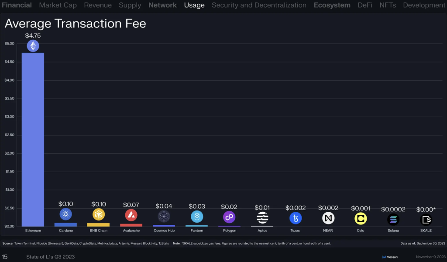
Task: Click the SKALE axis label
Action: click(426, 231)
